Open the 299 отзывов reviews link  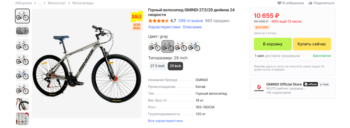click(x=190, y=21)
